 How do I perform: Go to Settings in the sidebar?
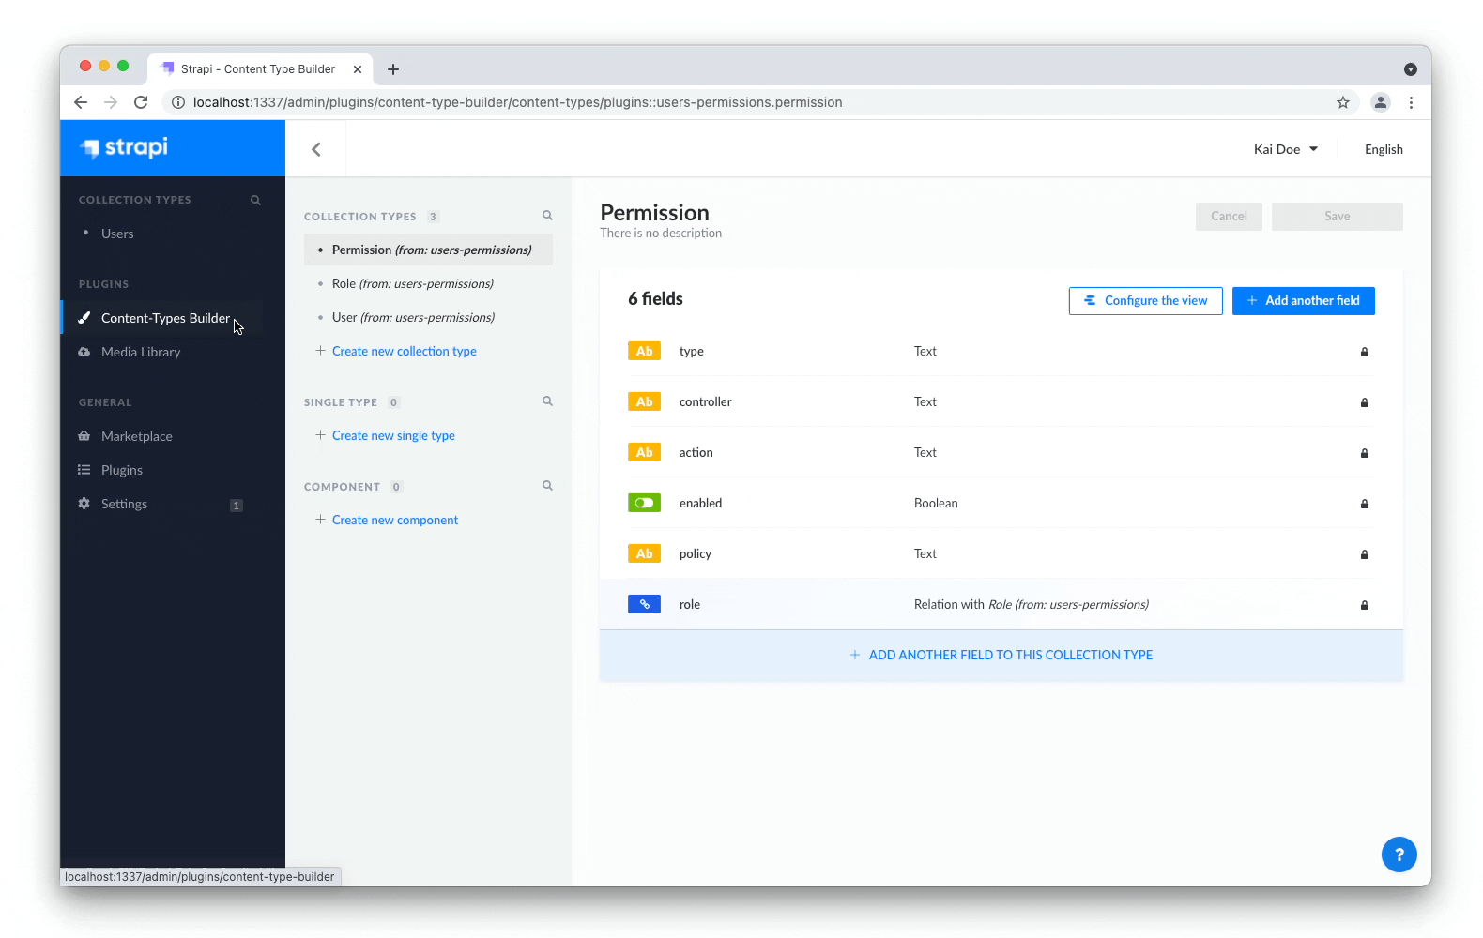[x=124, y=504]
